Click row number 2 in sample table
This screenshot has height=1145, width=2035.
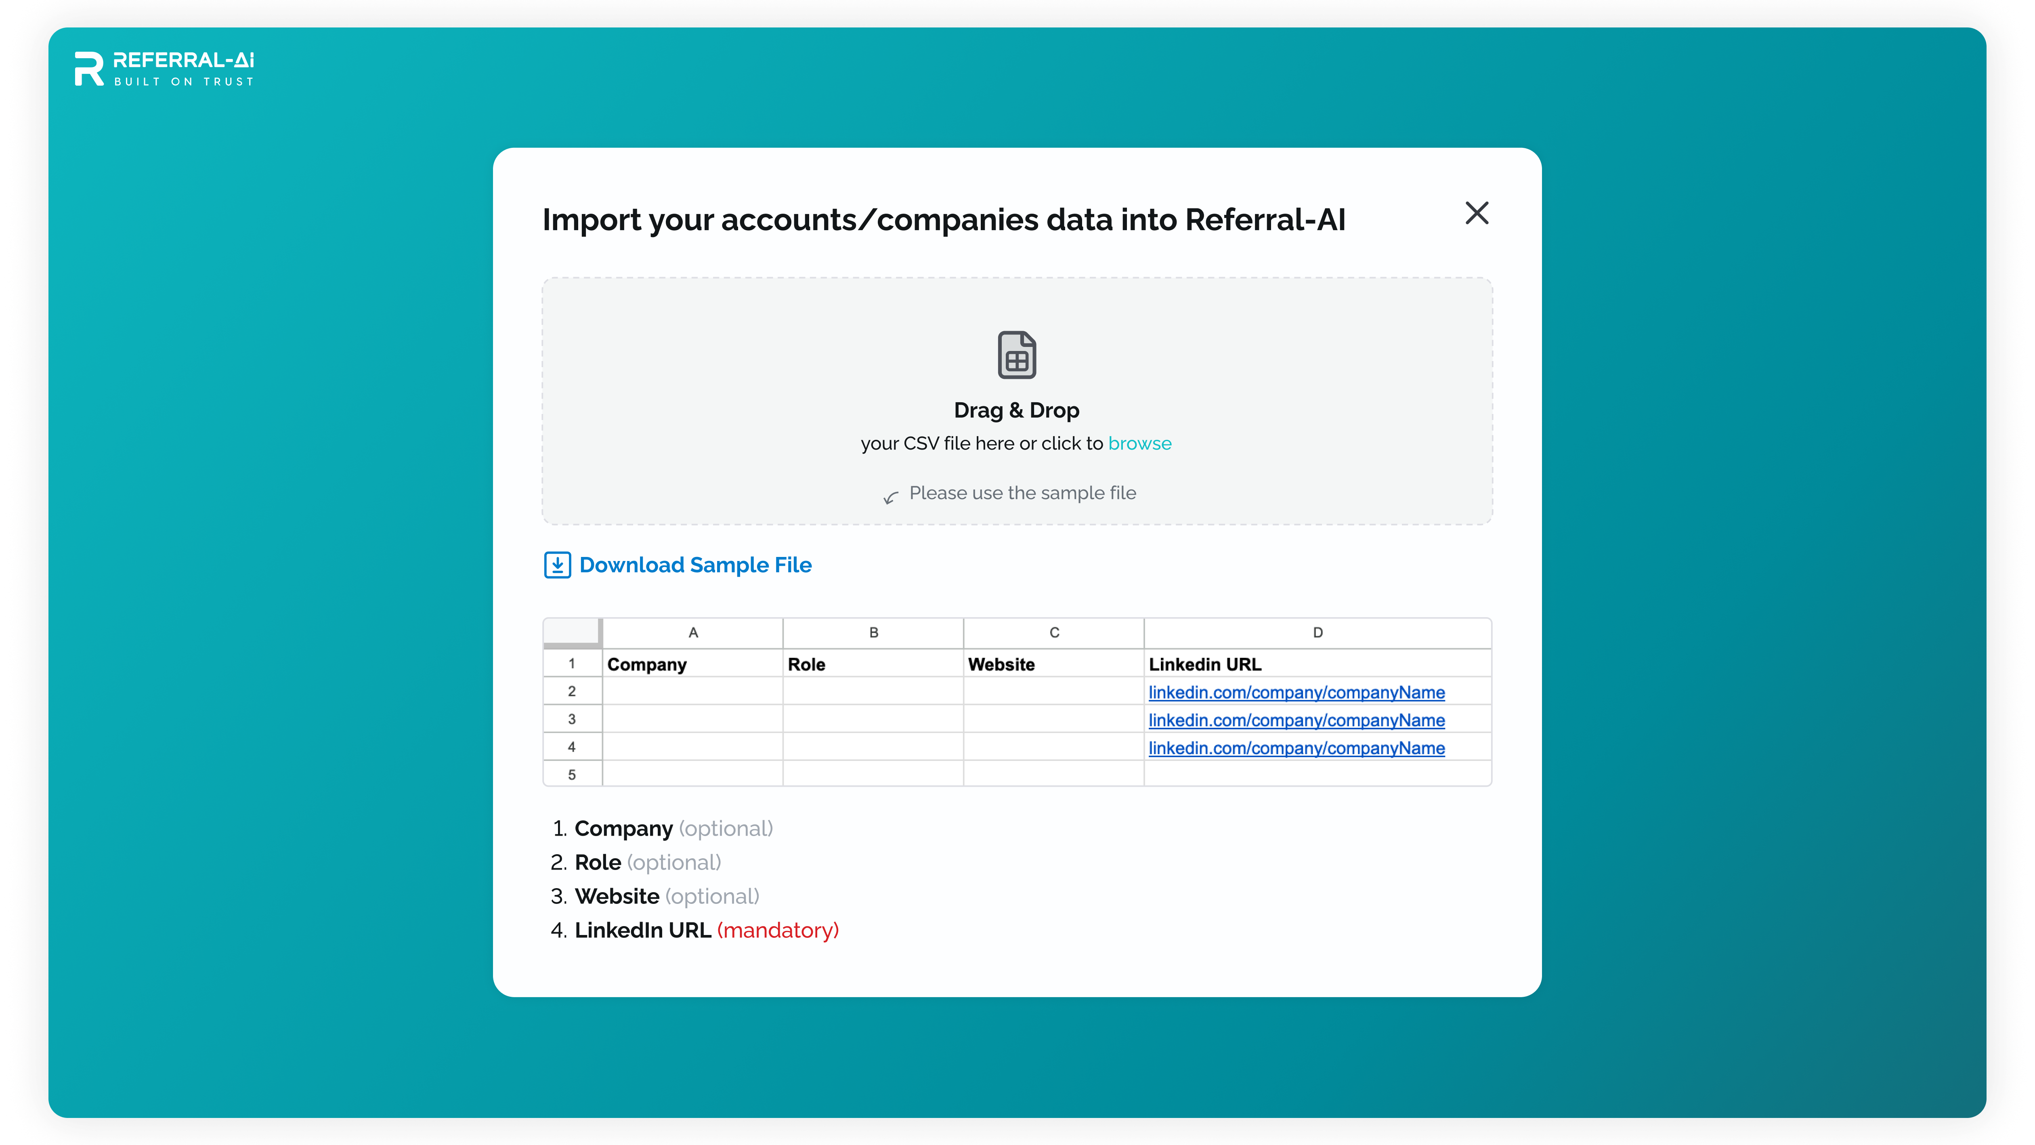click(x=572, y=691)
